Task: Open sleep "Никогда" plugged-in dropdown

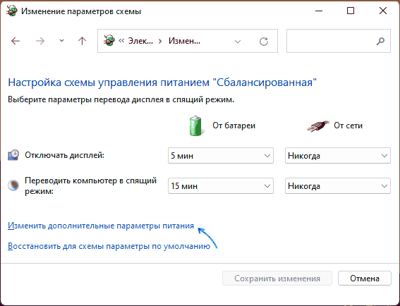Action: tap(338, 186)
